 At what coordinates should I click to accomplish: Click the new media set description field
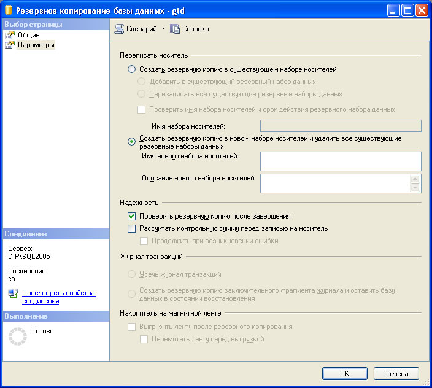(x=335, y=183)
